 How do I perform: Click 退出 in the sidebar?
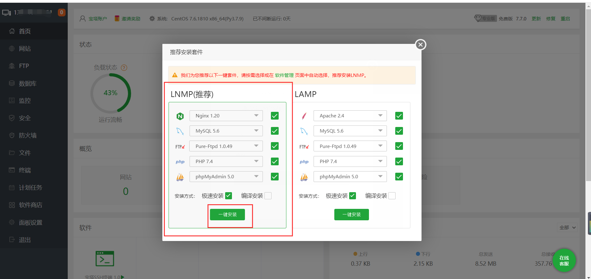[34, 240]
